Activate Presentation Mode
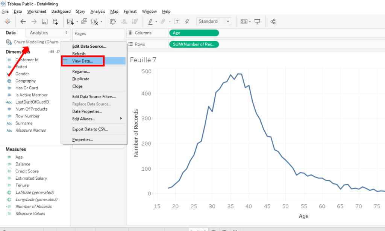Viewport: 385px width, 231px height. 258,21
